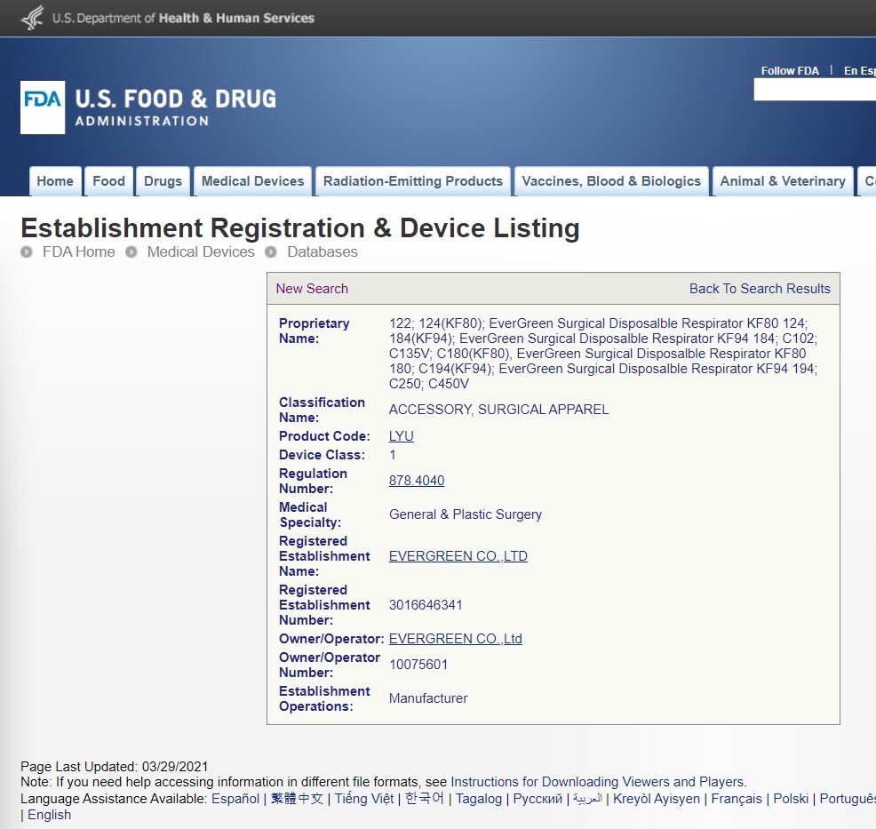
Task: Open the Home navigation tab
Action: click(55, 181)
